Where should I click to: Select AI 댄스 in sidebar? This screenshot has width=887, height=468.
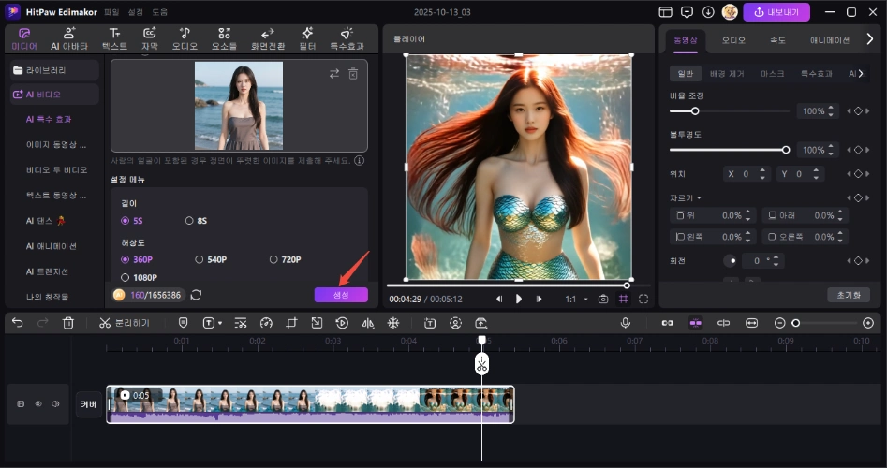[46, 221]
